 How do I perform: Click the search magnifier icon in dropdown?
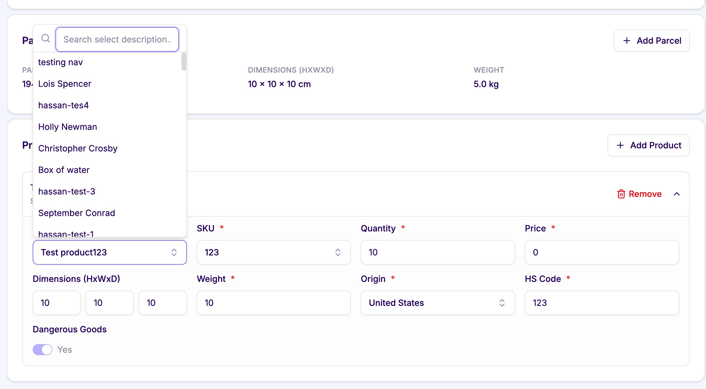point(46,38)
